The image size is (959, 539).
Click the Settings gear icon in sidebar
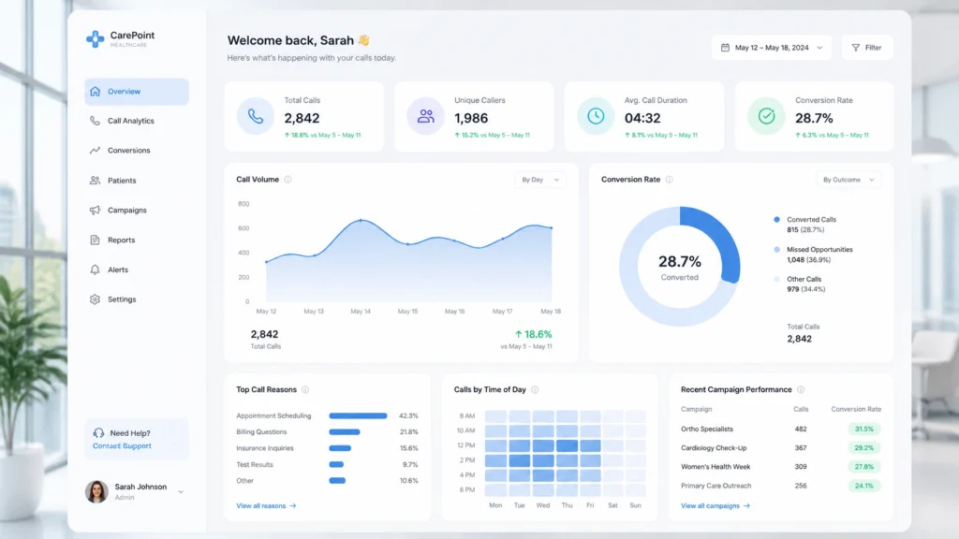click(x=95, y=299)
